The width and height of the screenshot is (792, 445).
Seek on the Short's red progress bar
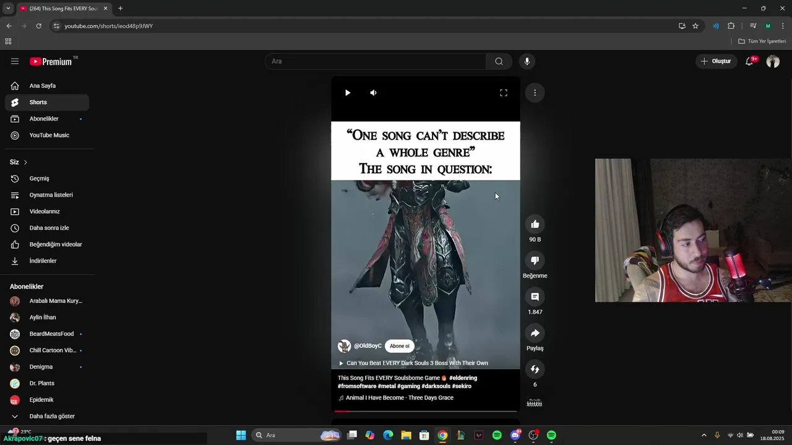tap(426, 410)
